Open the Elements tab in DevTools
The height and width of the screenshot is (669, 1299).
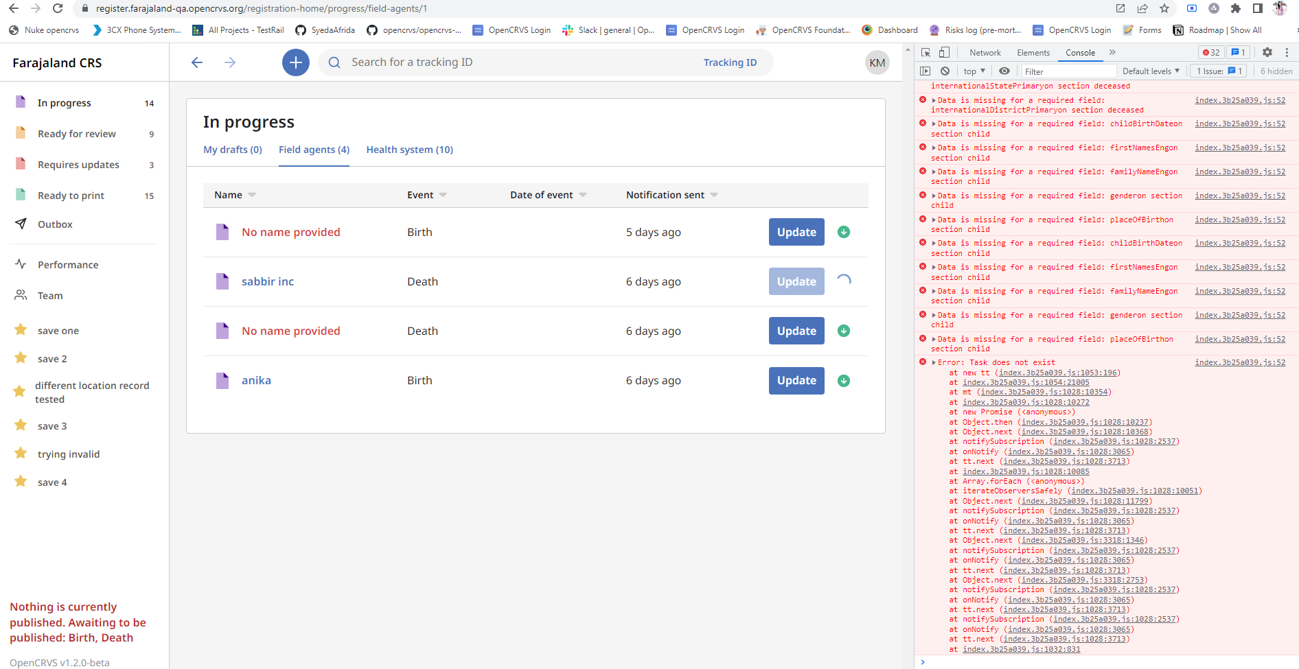tap(1033, 52)
